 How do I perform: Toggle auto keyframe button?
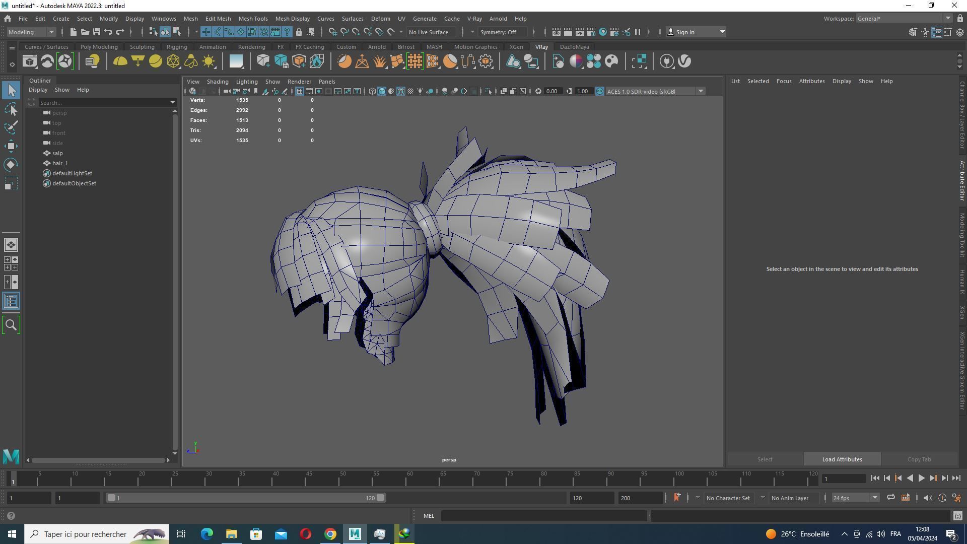[x=942, y=498]
